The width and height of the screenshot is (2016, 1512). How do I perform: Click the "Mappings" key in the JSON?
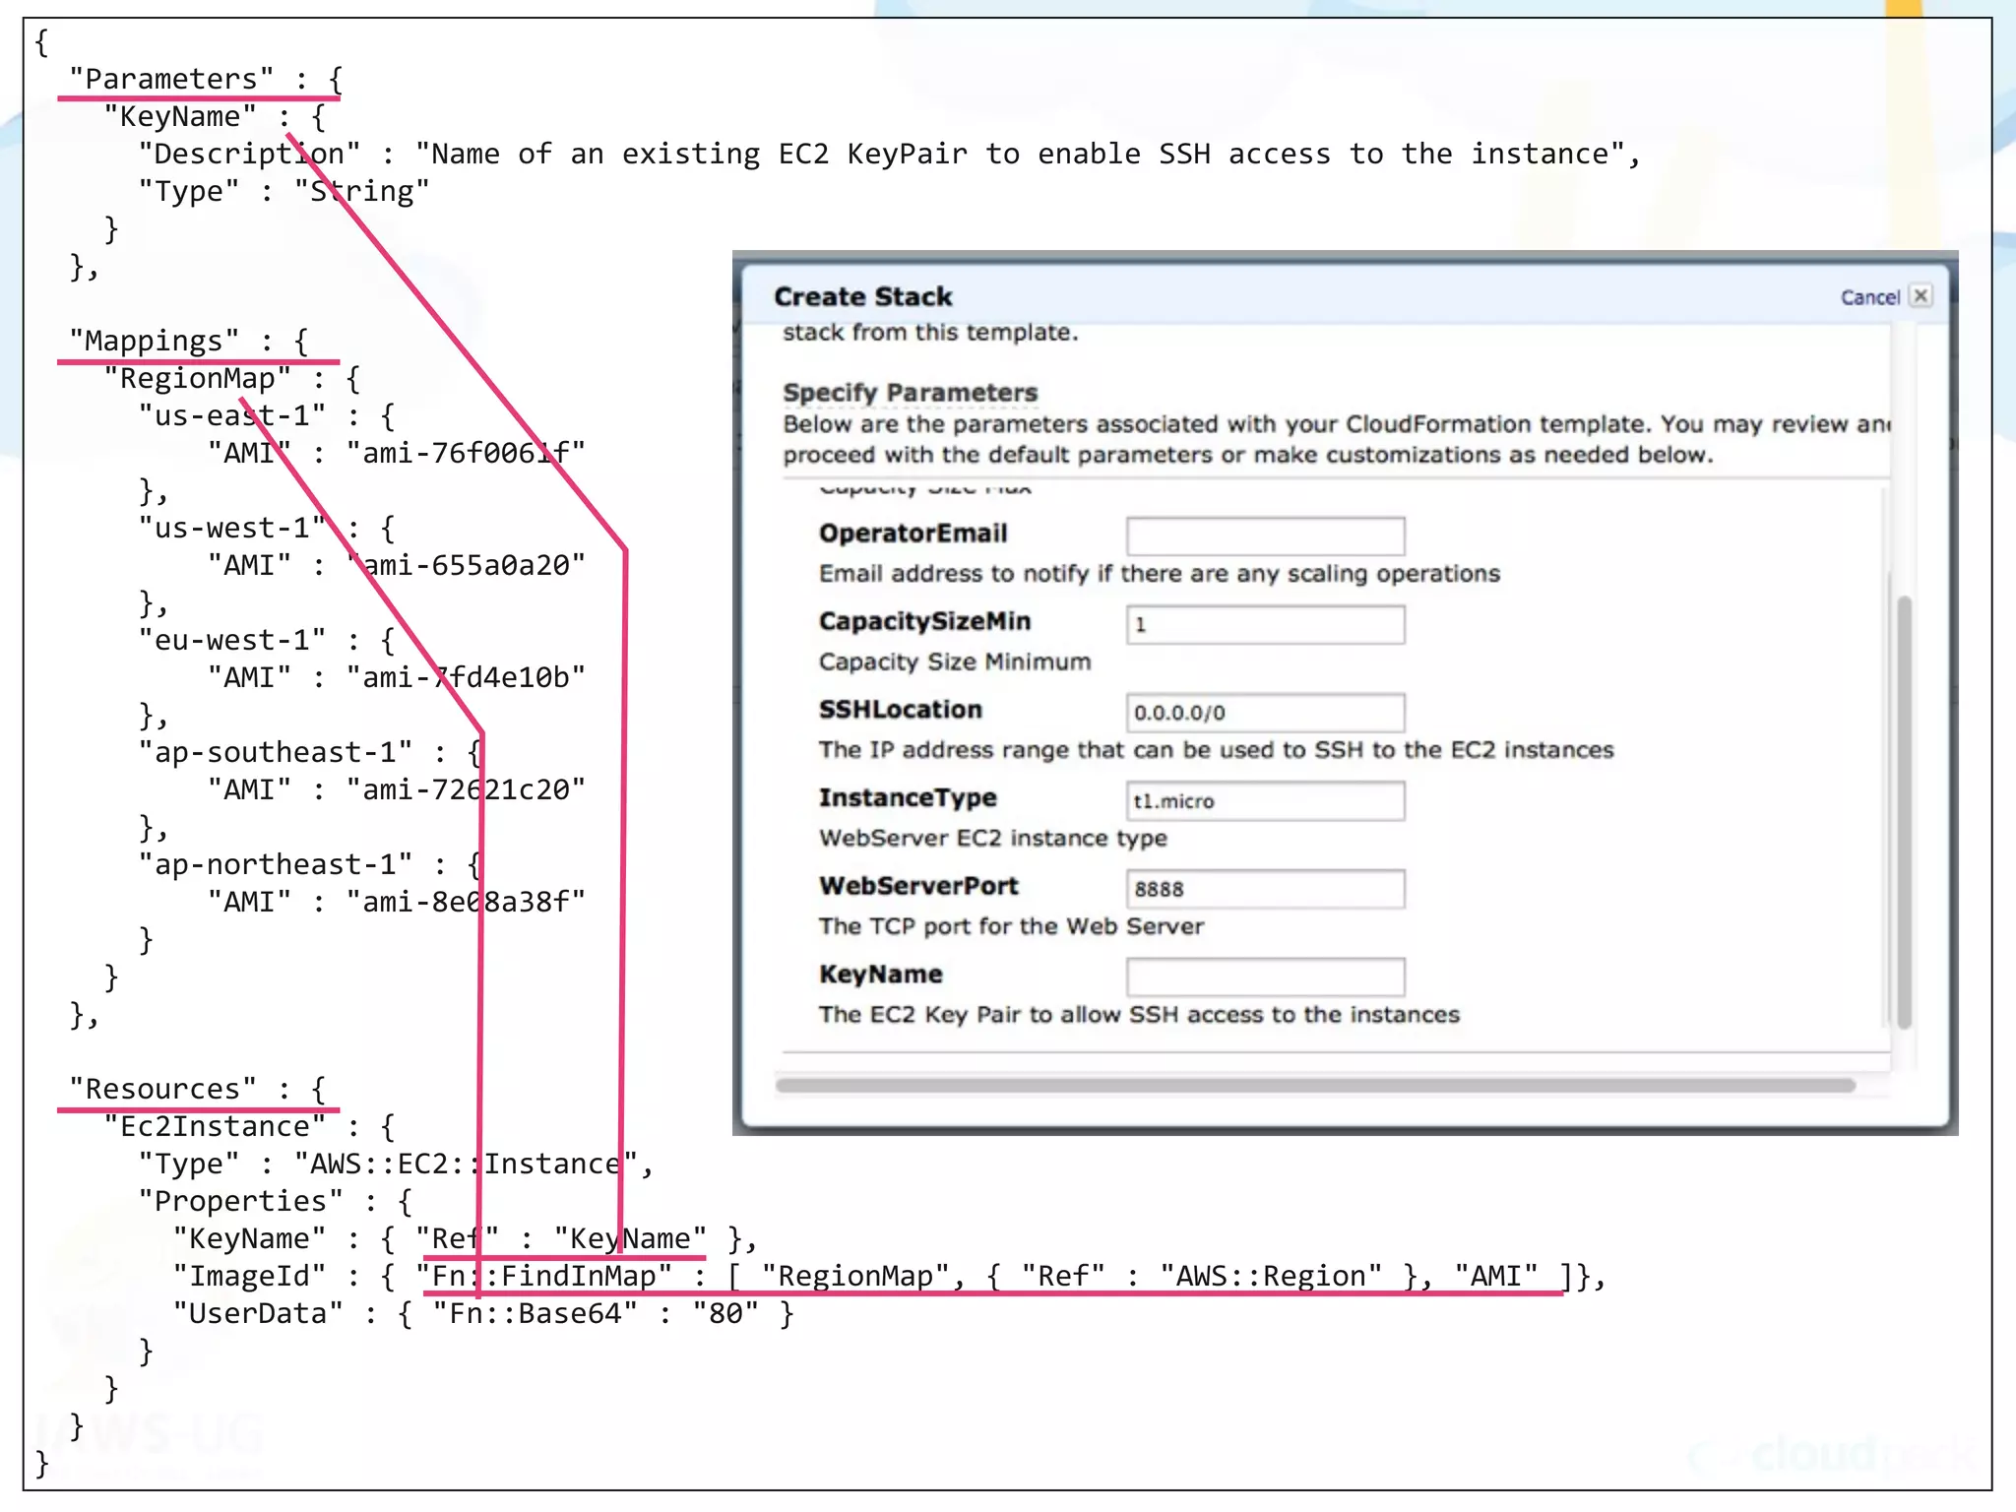tap(154, 341)
